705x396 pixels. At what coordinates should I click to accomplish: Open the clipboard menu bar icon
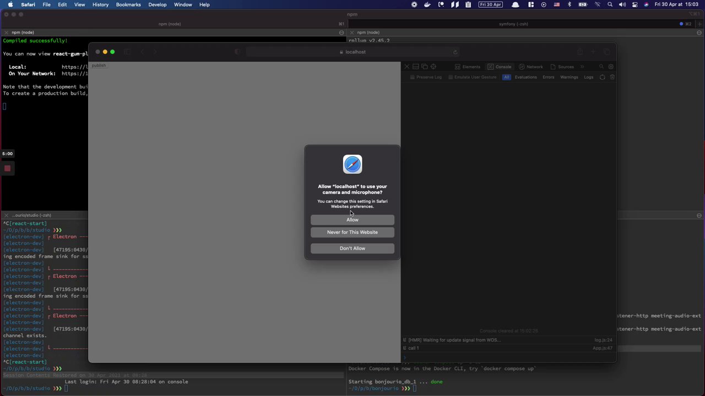[468, 4]
